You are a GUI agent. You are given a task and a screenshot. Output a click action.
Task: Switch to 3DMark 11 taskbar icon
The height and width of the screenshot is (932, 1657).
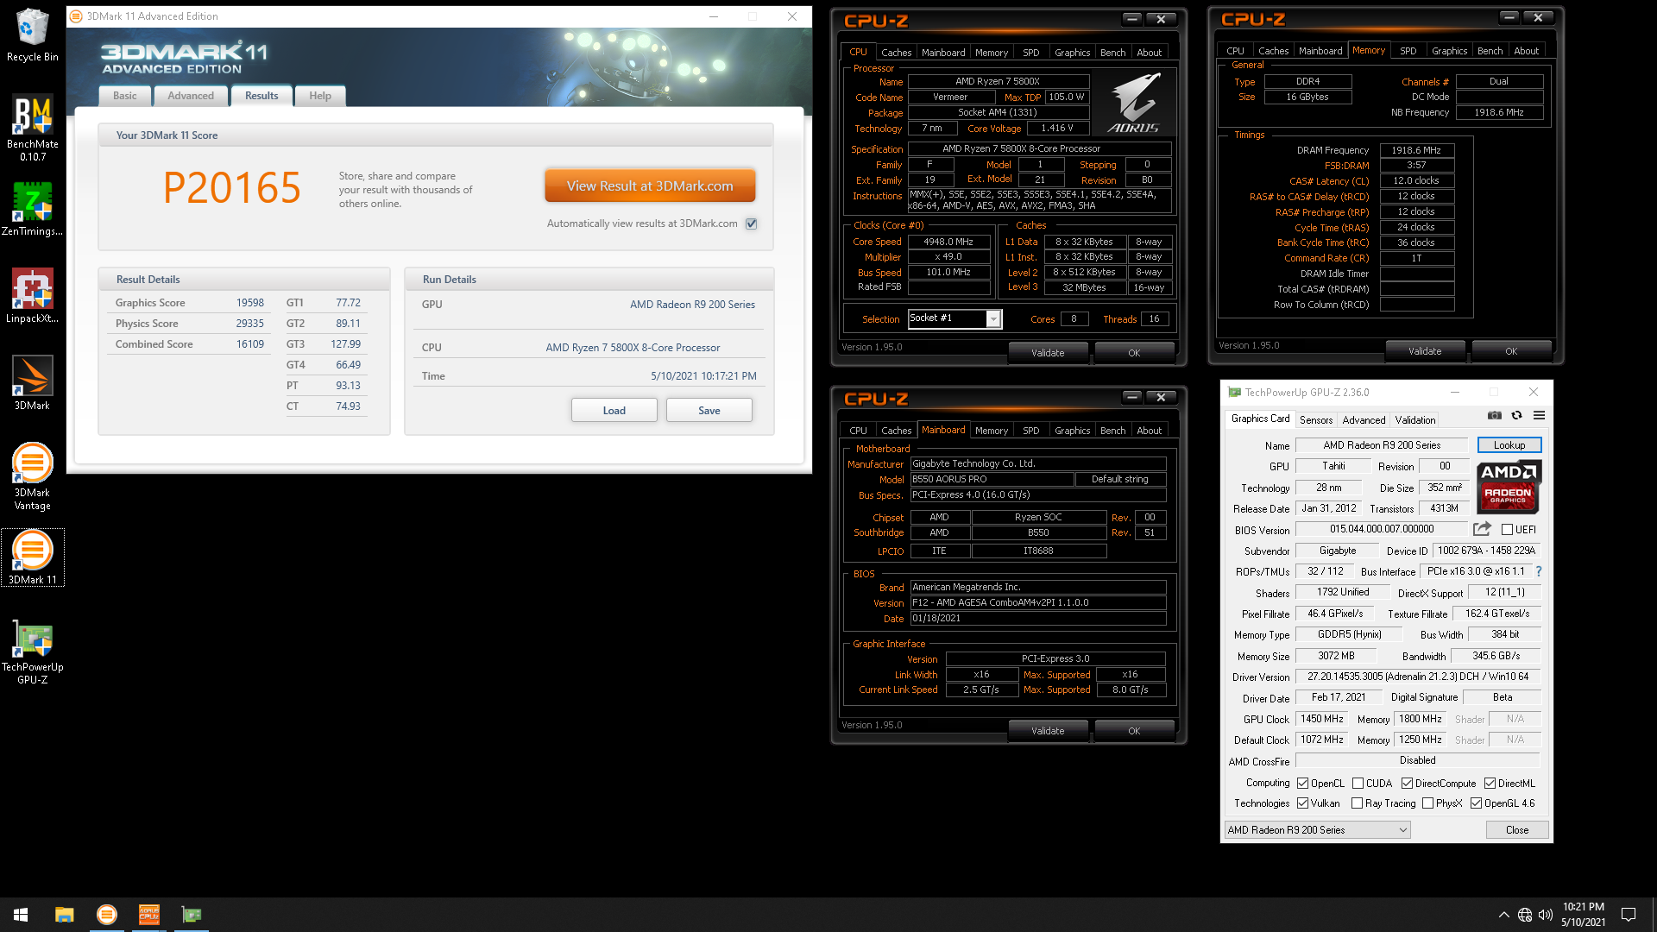[107, 915]
